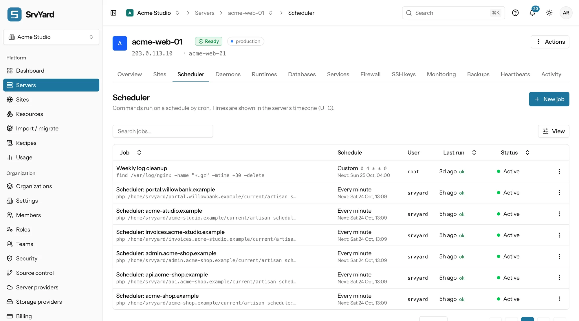Open the AR user avatar menu
The width and height of the screenshot is (579, 321).
tap(566, 13)
